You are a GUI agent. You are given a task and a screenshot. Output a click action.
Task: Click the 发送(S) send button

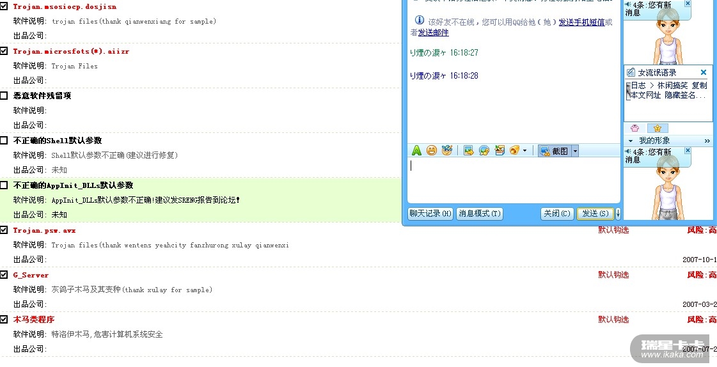click(x=595, y=214)
